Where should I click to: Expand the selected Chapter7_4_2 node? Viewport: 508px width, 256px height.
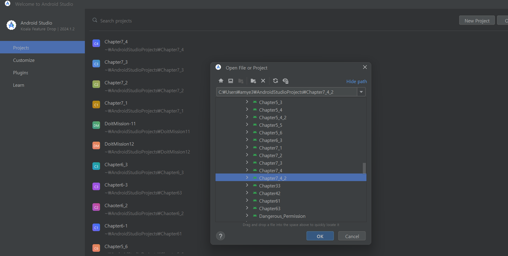(x=247, y=178)
